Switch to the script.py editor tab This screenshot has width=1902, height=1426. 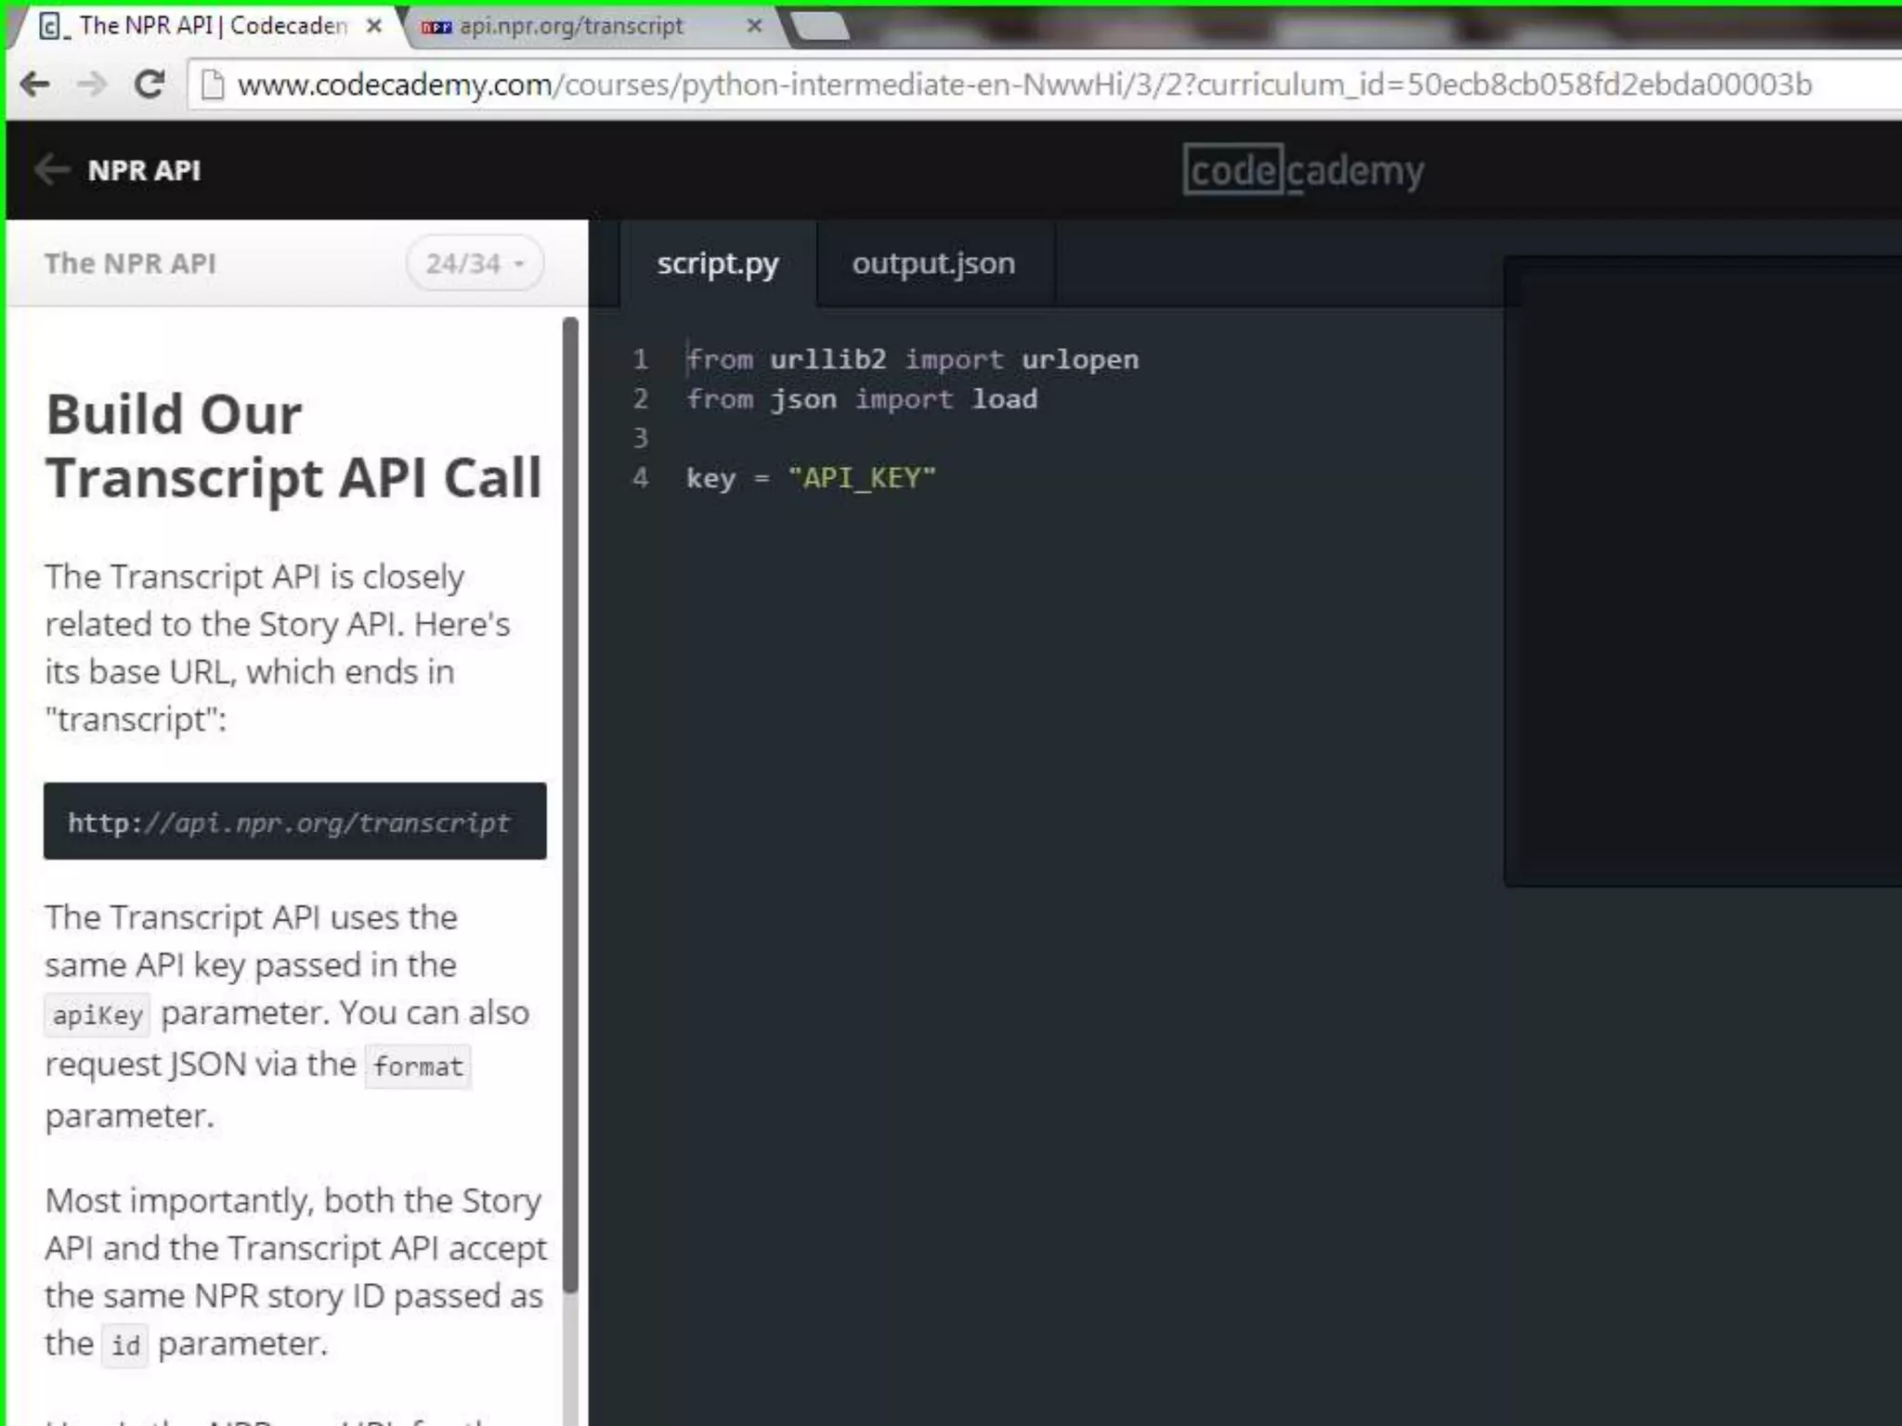click(x=718, y=264)
